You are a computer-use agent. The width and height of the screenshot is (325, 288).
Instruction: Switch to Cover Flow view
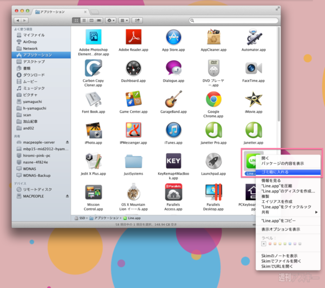(x=99, y=20)
